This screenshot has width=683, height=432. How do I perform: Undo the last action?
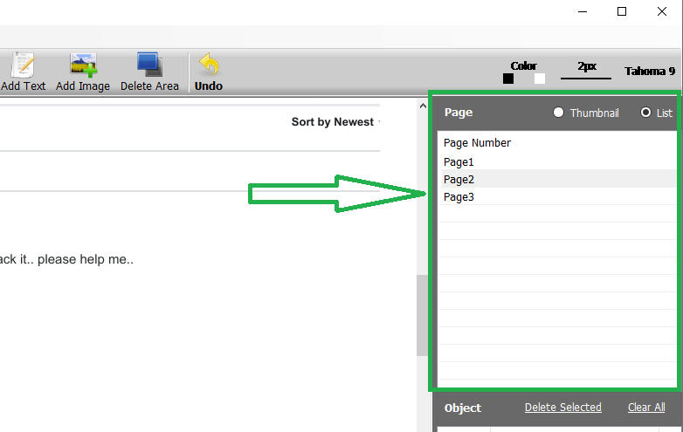[x=209, y=72]
